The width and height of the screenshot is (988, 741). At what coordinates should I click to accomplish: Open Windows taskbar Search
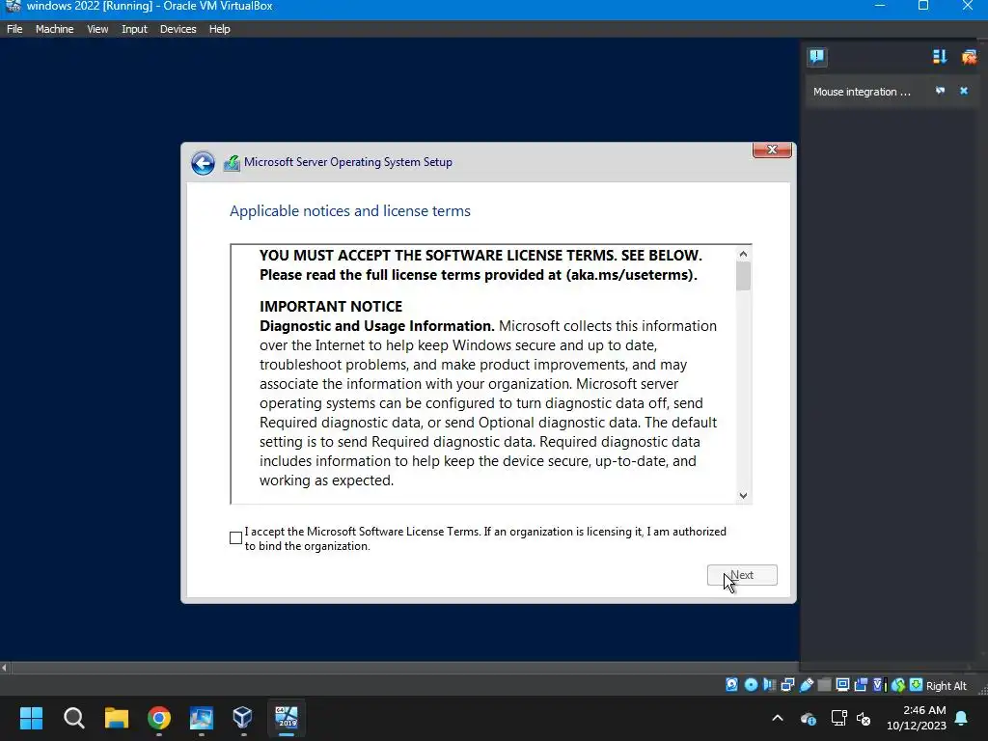point(73,718)
